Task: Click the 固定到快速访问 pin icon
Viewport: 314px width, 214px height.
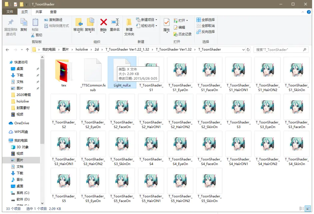Action: coord(11,22)
